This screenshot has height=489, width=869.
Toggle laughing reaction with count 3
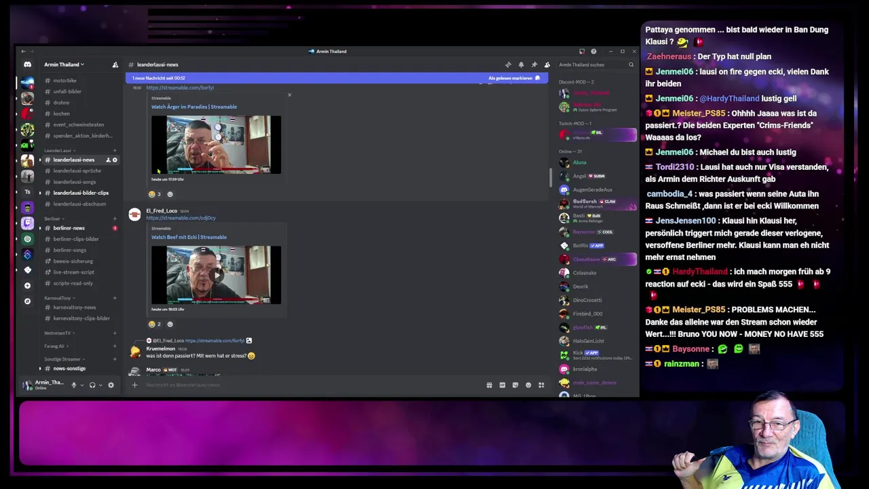pos(155,194)
